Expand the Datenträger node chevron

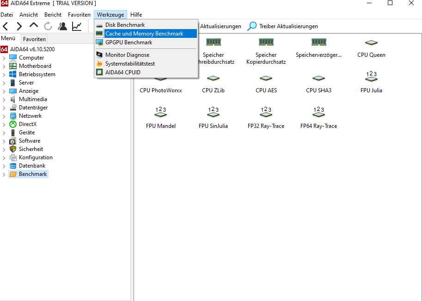tap(4, 108)
